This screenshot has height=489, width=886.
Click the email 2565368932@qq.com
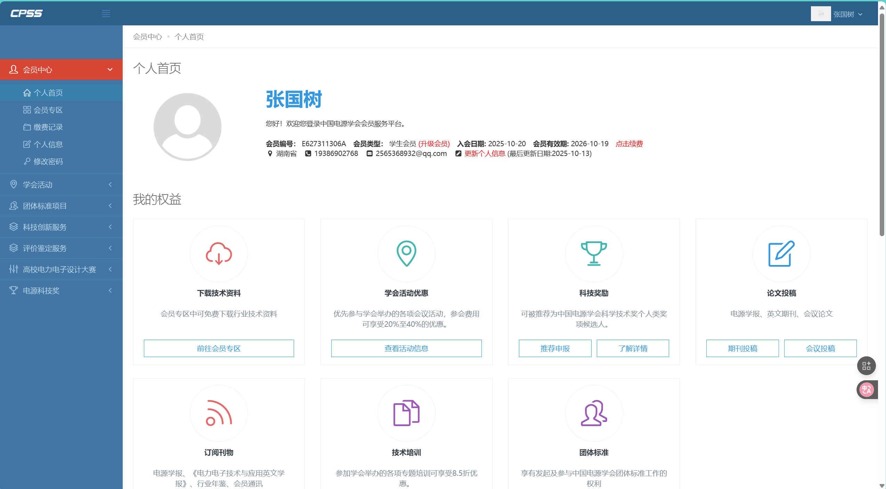point(411,153)
